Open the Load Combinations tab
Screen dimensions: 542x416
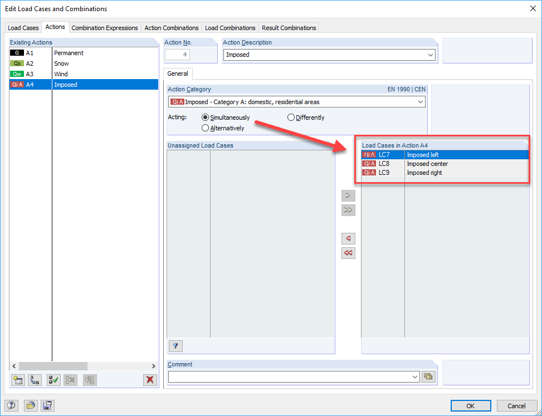coord(230,28)
